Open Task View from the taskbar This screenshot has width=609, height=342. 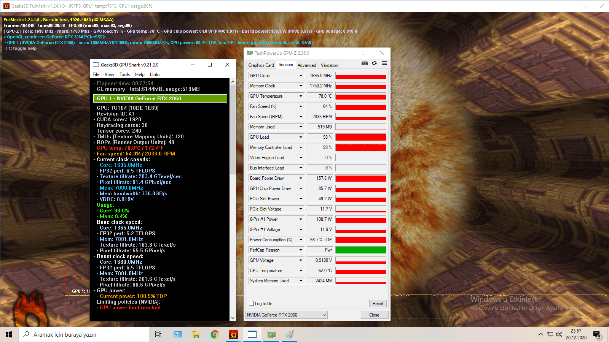click(158, 334)
